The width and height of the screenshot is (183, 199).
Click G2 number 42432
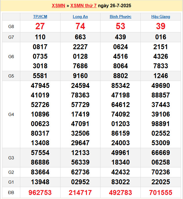click(120, 172)
